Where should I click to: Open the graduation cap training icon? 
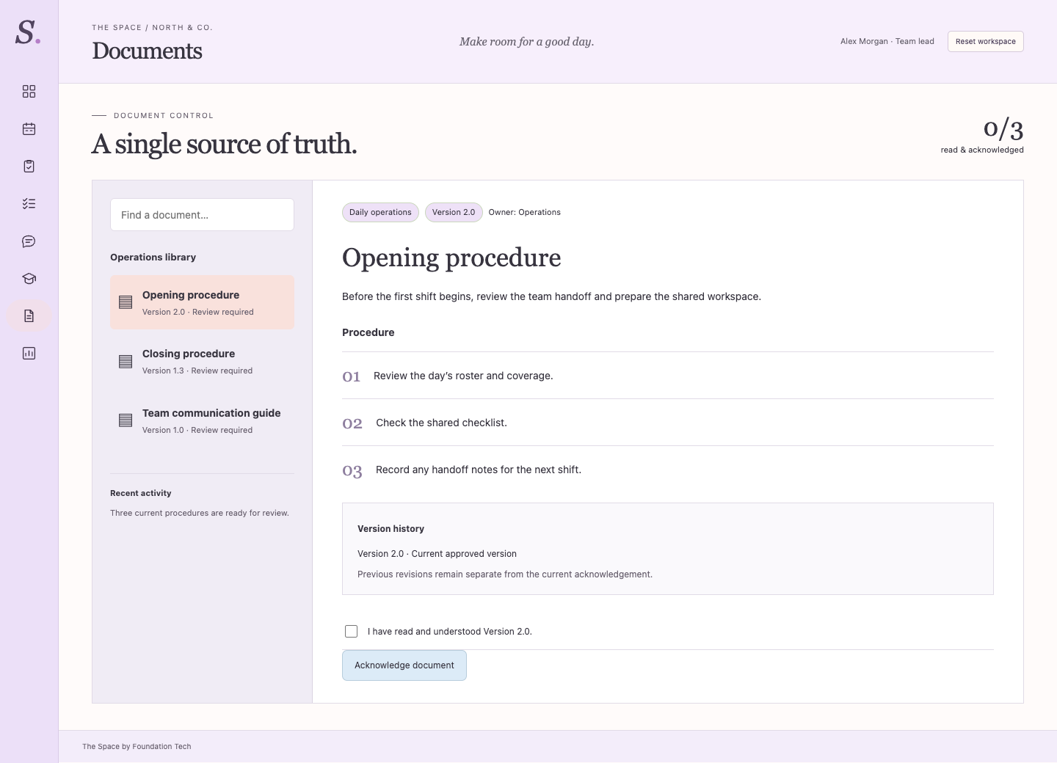(x=29, y=279)
